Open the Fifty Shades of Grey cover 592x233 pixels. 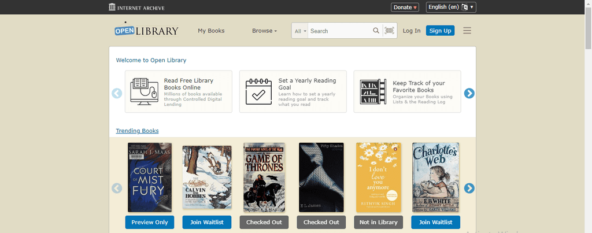[x=321, y=177]
